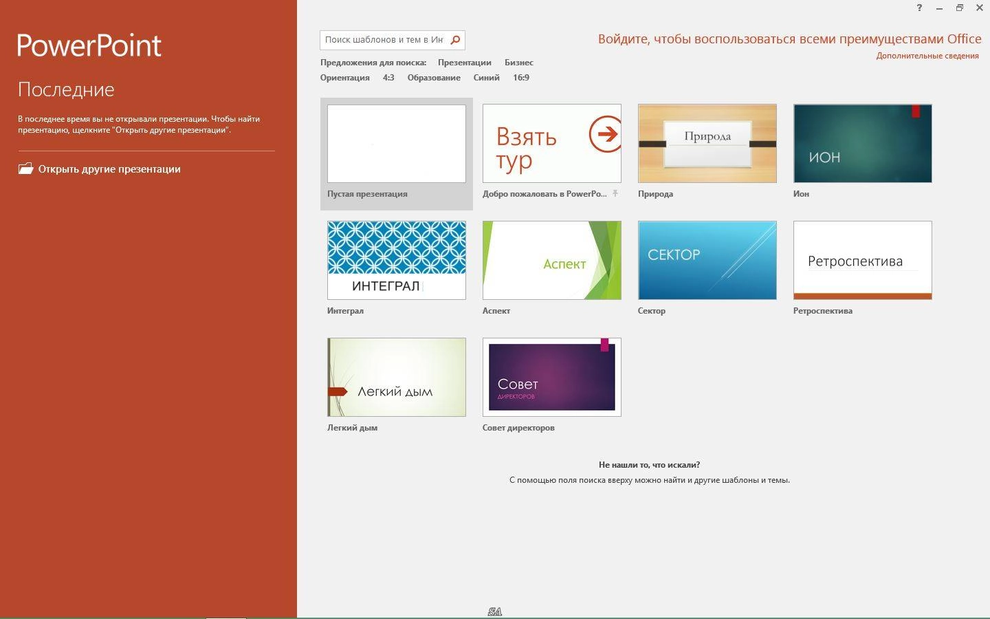The image size is (990, 619).
Task: Click the Природа caption under its thumbnail
Action: click(655, 194)
